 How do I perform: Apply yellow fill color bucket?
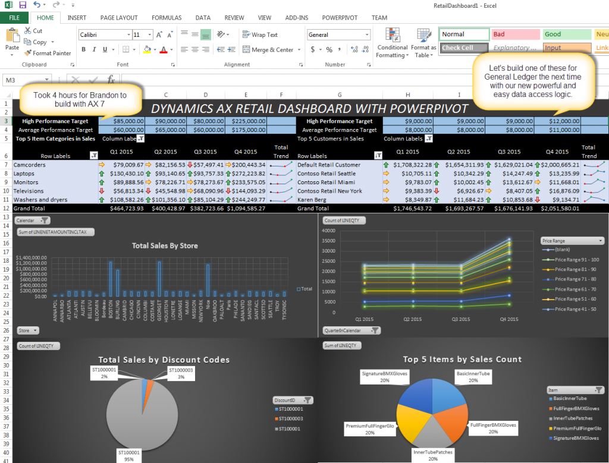[x=147, y=49]
